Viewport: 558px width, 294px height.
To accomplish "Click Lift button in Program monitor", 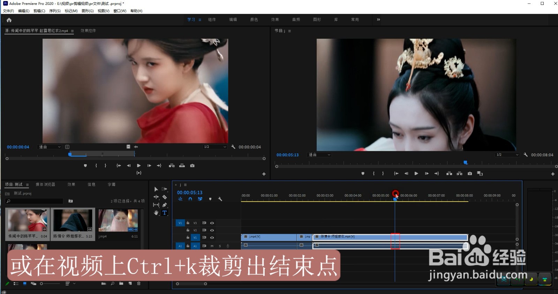I will click(x=449, y=173).
